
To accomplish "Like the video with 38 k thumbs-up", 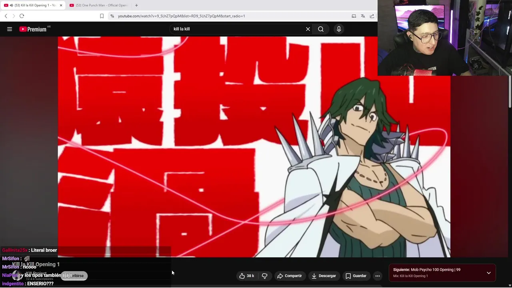I will coord(247,276).
